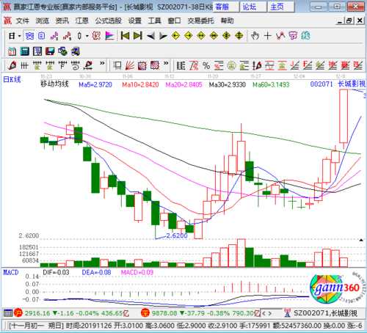Open the 文件 menu
367x333 pixels.
click(23, 21)
